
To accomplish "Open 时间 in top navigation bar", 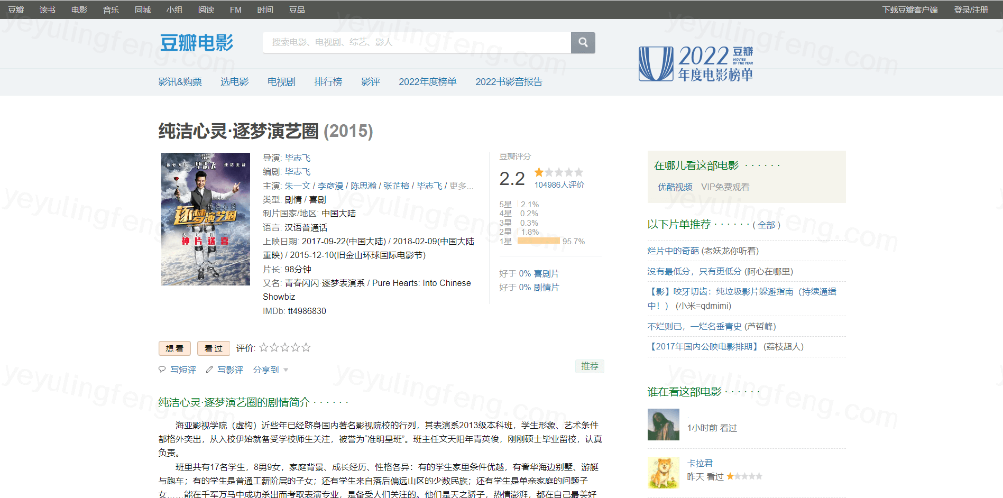I will pyautogui.click(x=265, y=10).
